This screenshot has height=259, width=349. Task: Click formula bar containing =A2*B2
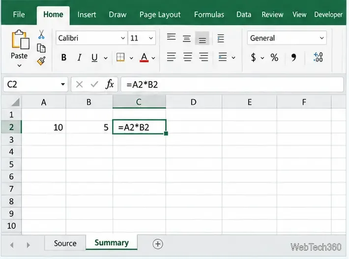click(x=232, y=85)
